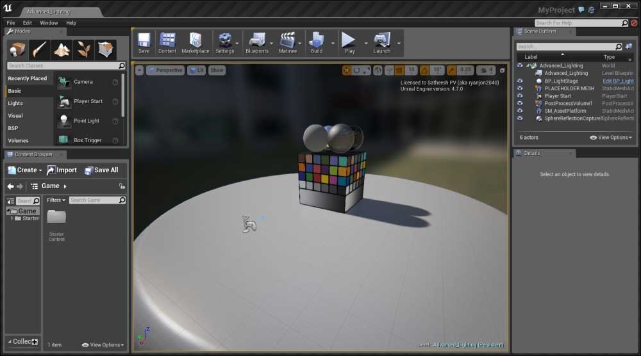
Task: Click the Show viewport button
Action: 217,70
